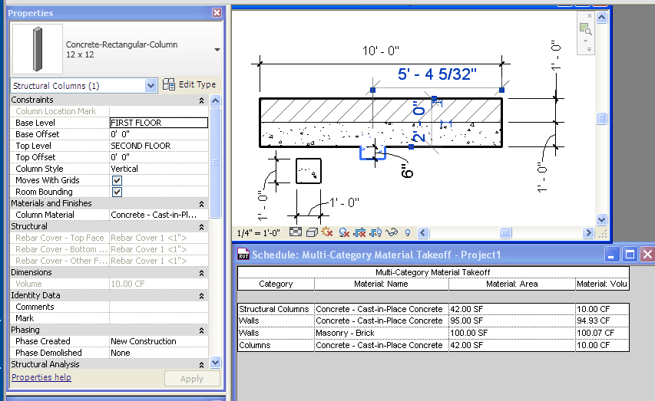Click the Temporary Hide/Isolate glasses icon
This screenshot has height=401, width=655.
click(x=392, y=232)
